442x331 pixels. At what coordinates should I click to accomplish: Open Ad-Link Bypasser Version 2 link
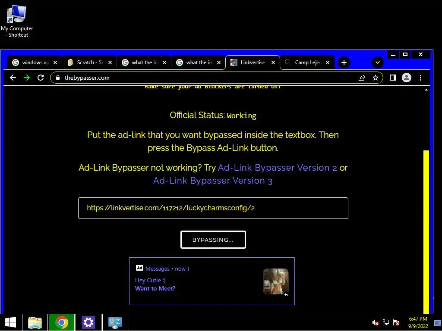[278, 168]
